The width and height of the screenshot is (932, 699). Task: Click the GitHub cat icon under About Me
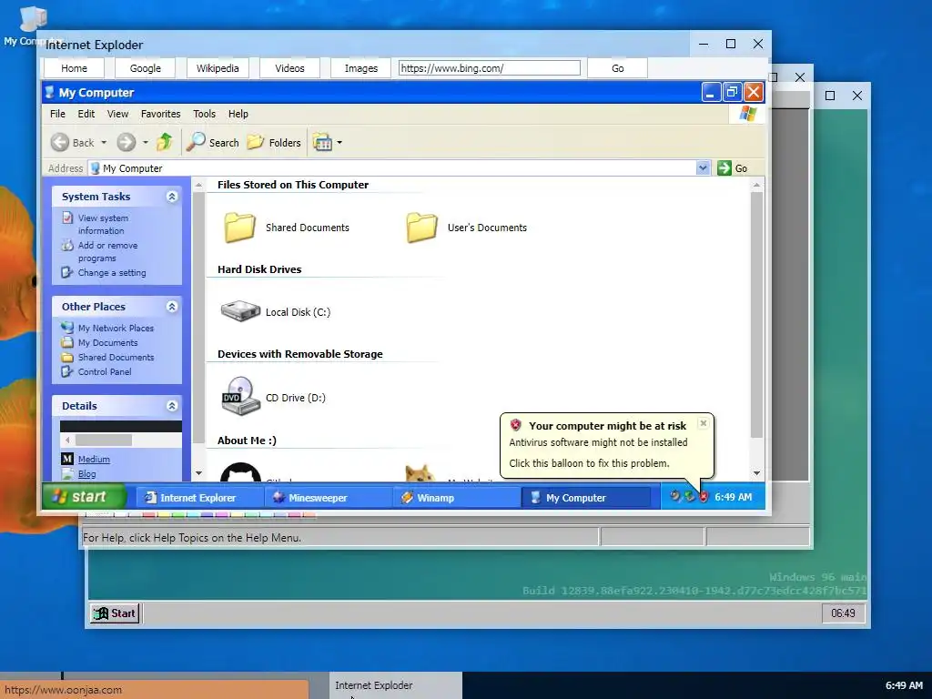click(240, 473)
